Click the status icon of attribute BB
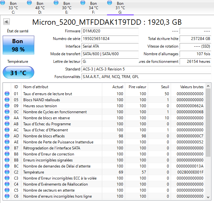The height and width of the screenshot is (203, 214). 7,160
